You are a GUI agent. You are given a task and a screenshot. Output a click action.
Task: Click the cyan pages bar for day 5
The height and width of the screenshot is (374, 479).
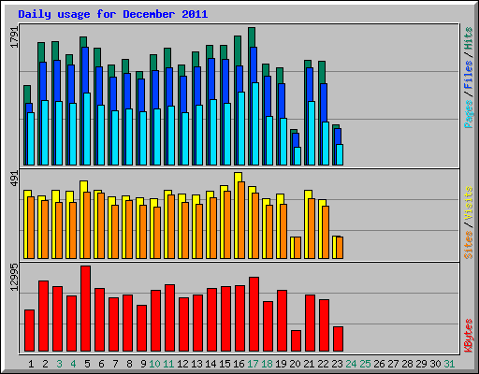coord(87,129)
